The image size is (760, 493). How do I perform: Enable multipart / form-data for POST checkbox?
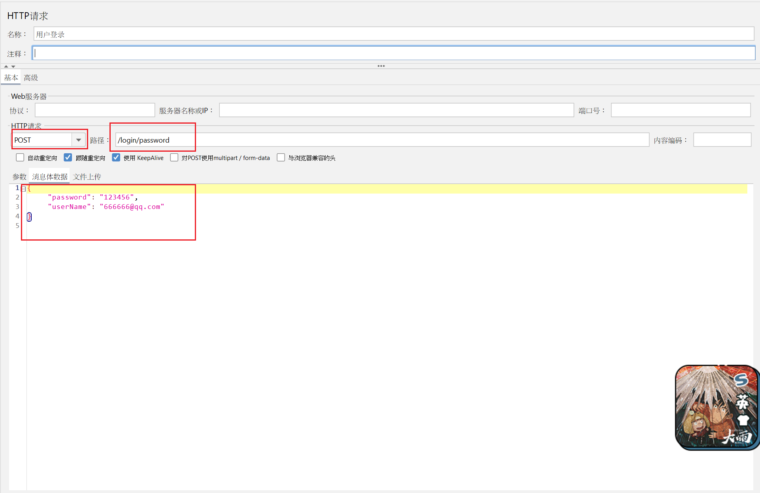click(174, 158)
